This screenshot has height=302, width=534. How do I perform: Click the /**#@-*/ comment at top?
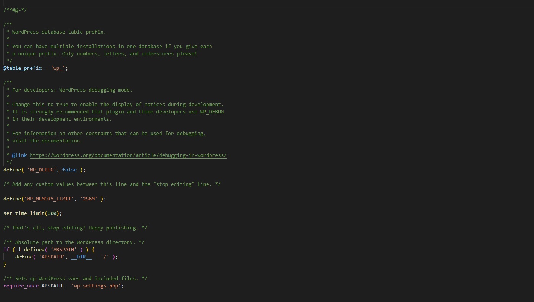(x=15, y=10)
